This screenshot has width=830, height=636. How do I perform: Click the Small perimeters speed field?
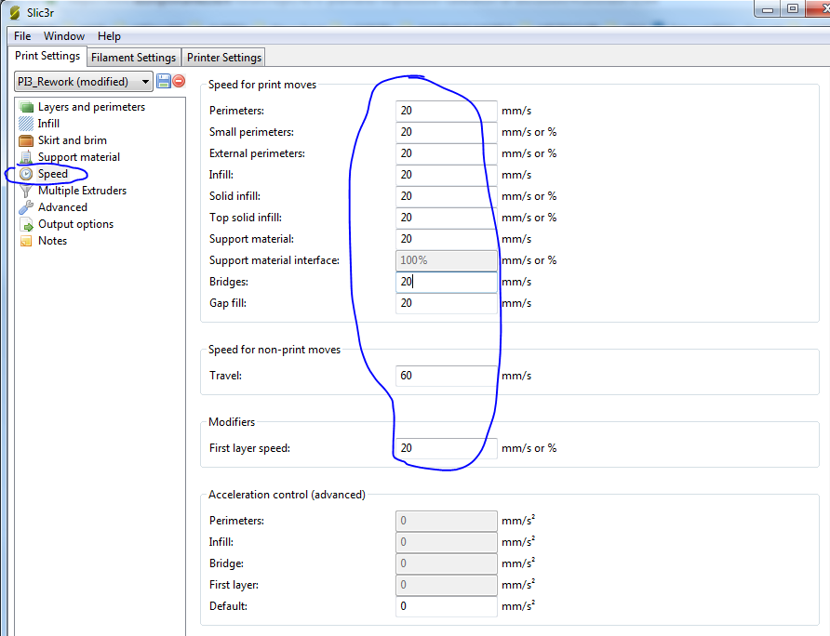tap(447, 132)
